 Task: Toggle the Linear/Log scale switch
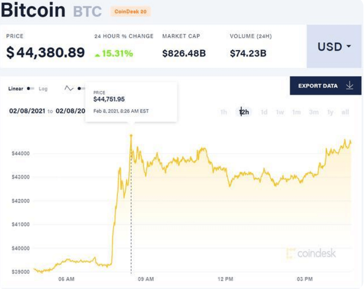(31, 89)
